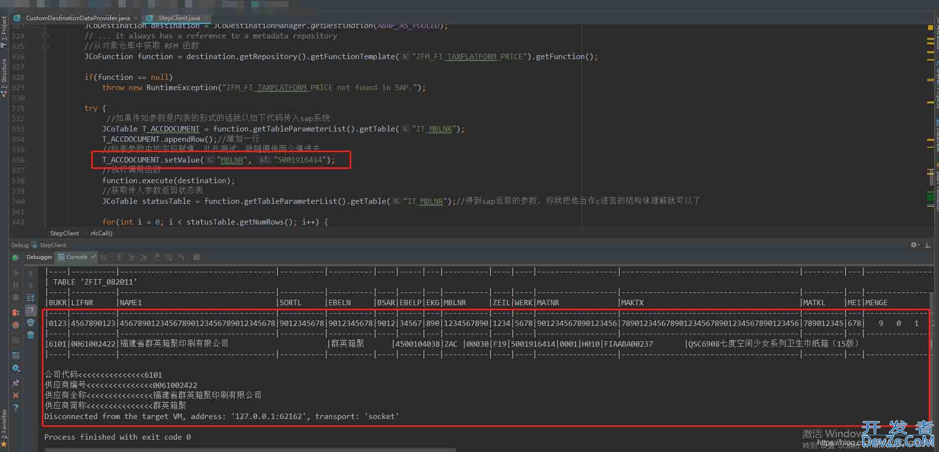Open the Debugger tab in the Debug panel

click(x=39, y=257)
